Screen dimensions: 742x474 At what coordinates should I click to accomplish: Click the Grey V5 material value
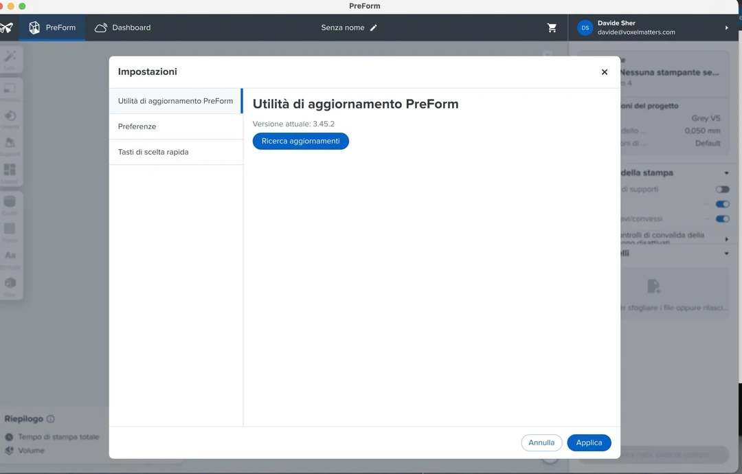(706, 118)
